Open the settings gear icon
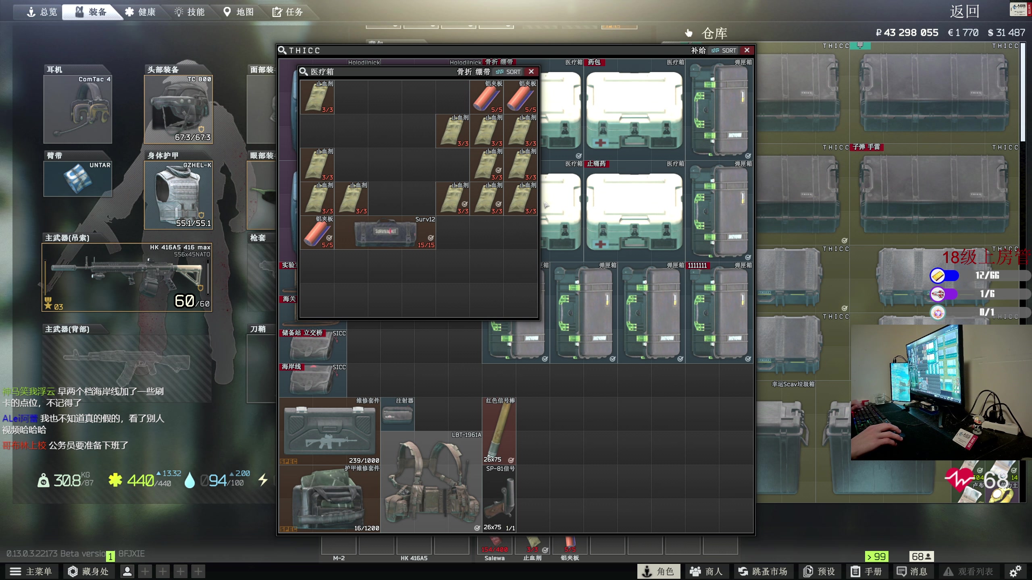The width and height of the screenshot is (1032, 580). tap(1015, 572)
